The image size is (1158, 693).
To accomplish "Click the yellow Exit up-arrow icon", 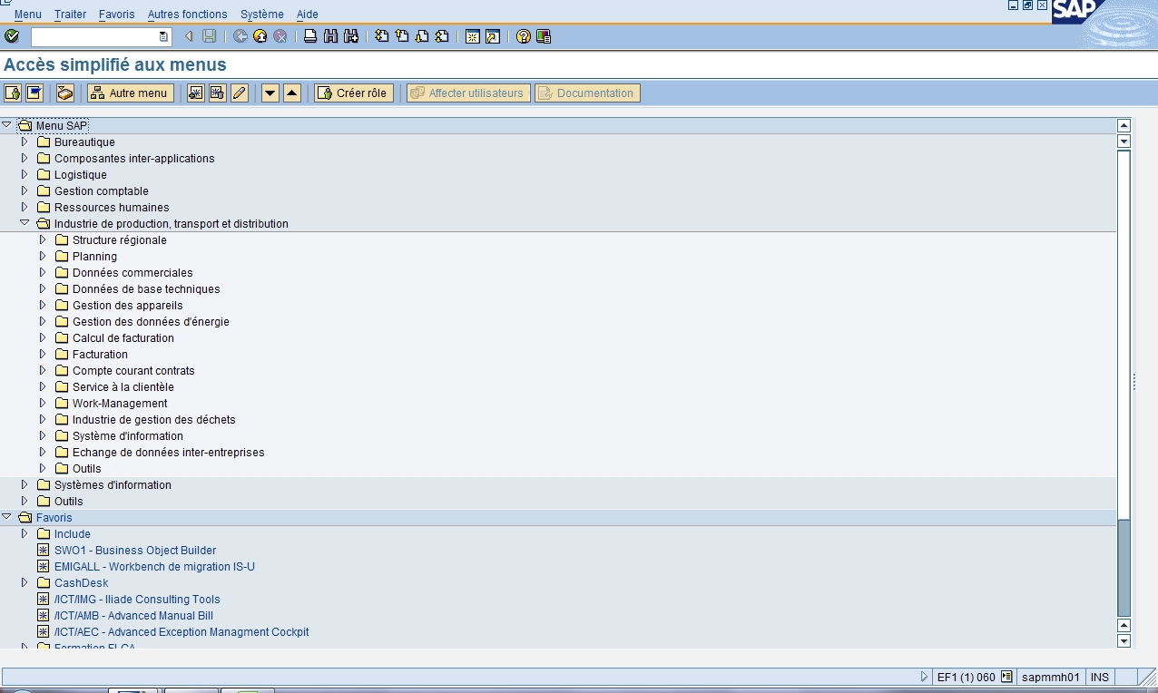I will point(260,36).
